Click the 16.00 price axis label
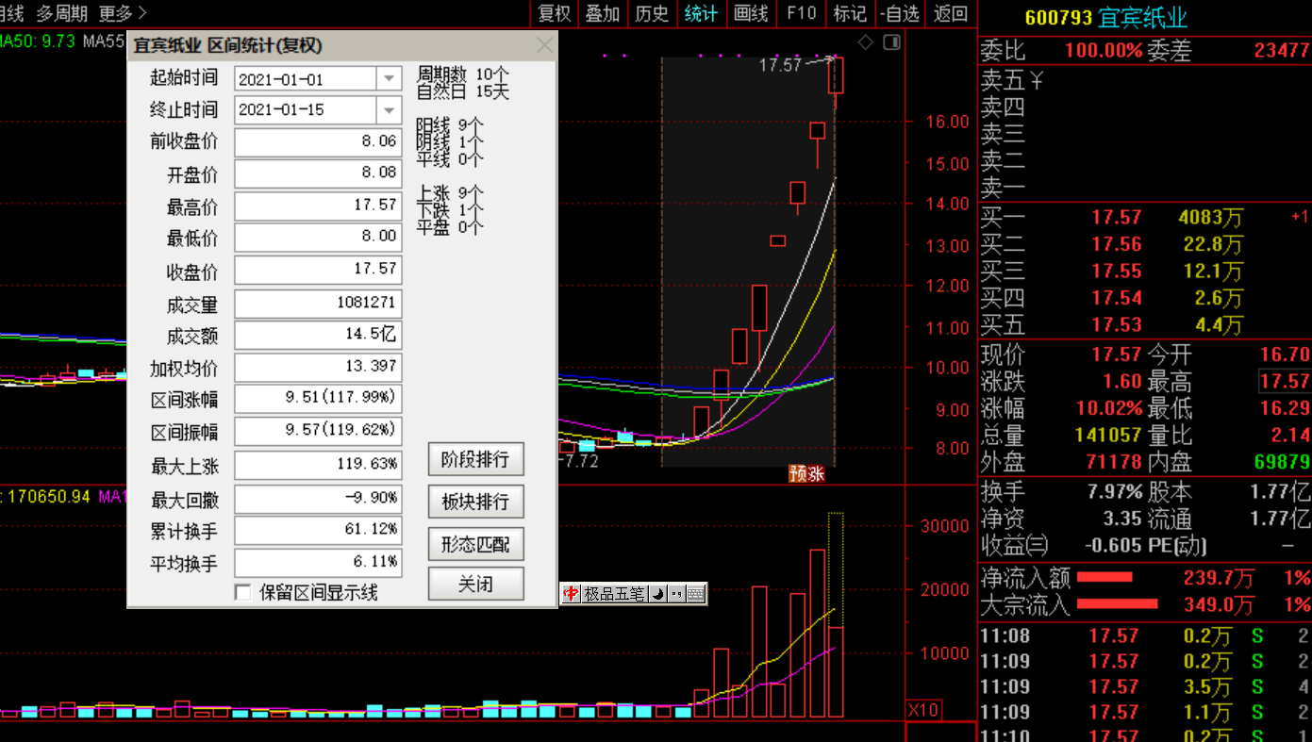 tap(948, 122)
